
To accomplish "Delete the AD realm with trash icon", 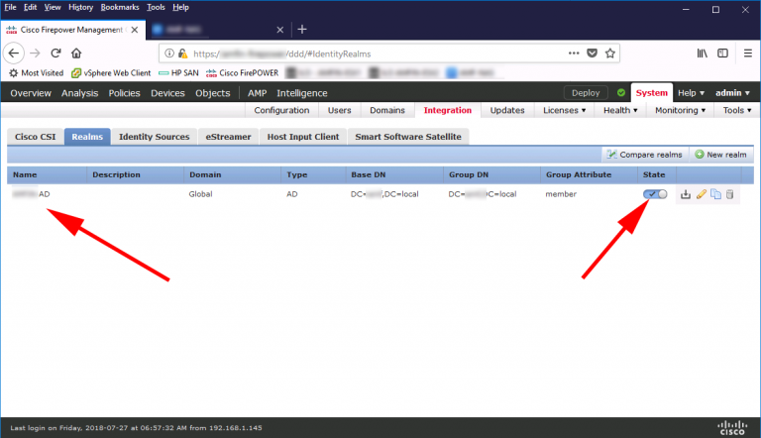I will point(730,194).
